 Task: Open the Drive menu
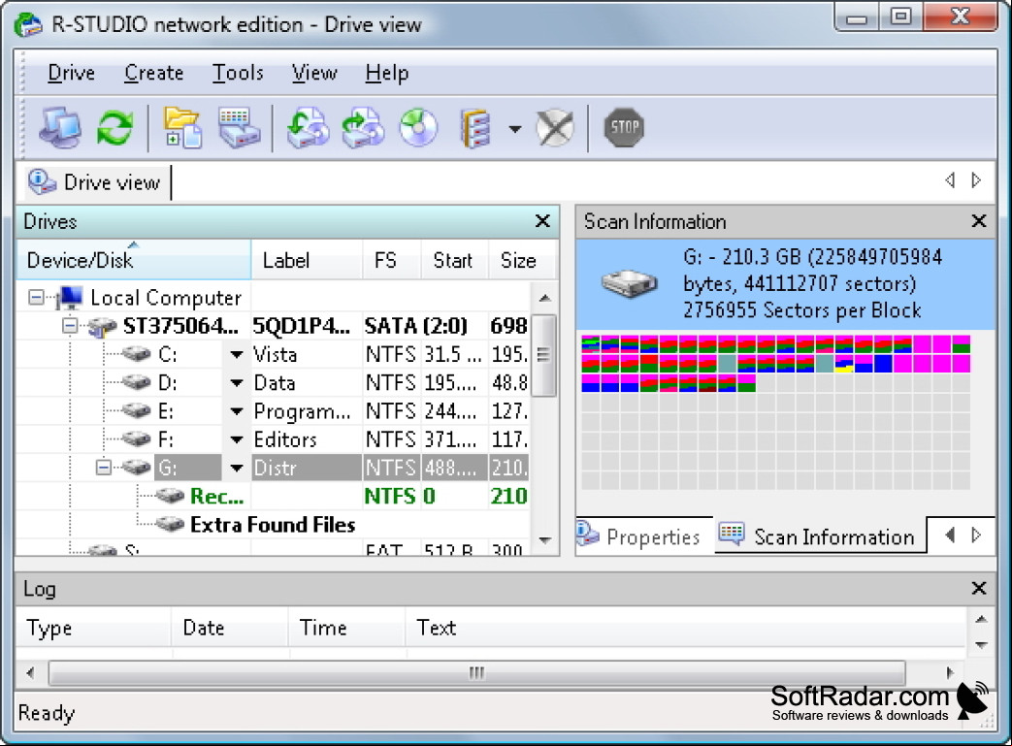coord(71,73)
